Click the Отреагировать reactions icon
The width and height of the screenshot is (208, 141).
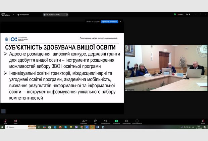click(105, 121)
